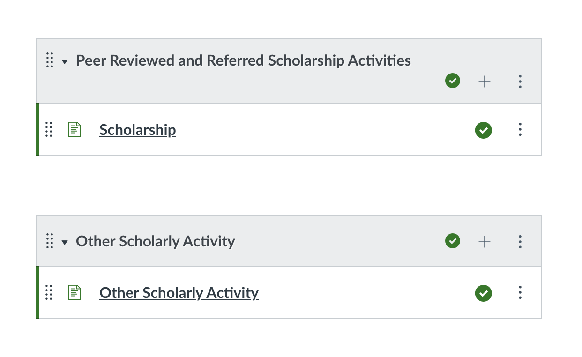Toggle publish status of Peer Reviewed module
The width and height of the screenshot is (582, 357).
point(453,81)
